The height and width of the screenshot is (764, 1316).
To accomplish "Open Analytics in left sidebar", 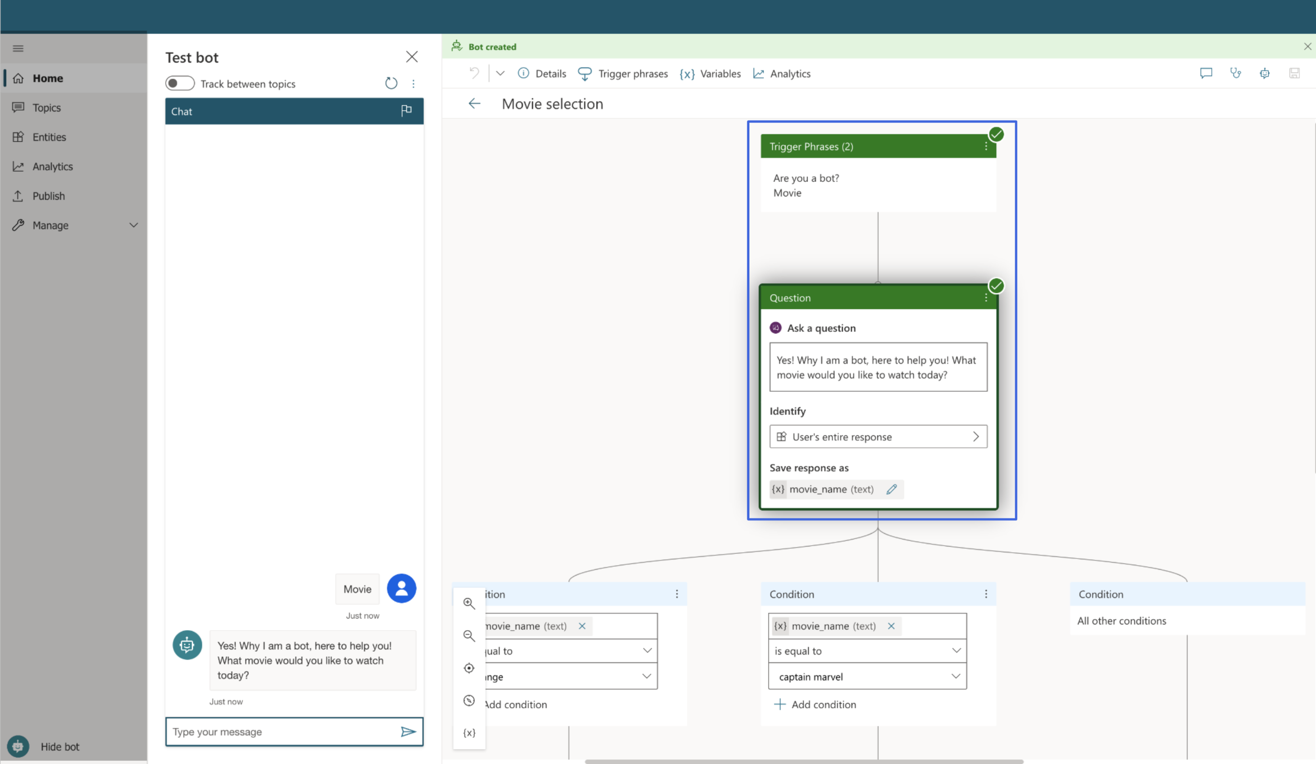I will 74,166.
